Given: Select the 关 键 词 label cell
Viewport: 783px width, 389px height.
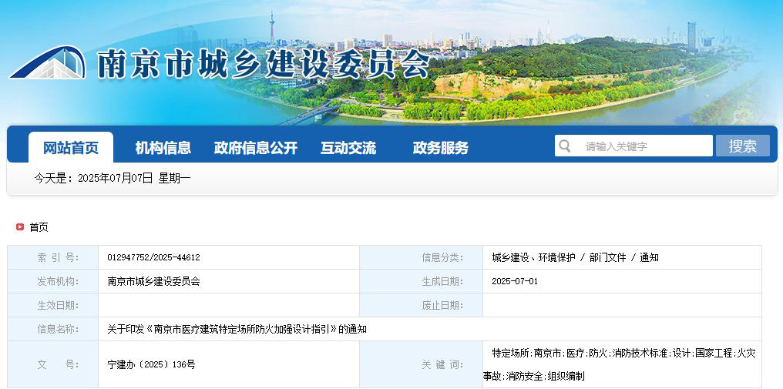Looking at the screenshot, I should click(x=422, y=364).
